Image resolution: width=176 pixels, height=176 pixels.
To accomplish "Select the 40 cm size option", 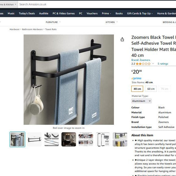I will pos(137,89).
